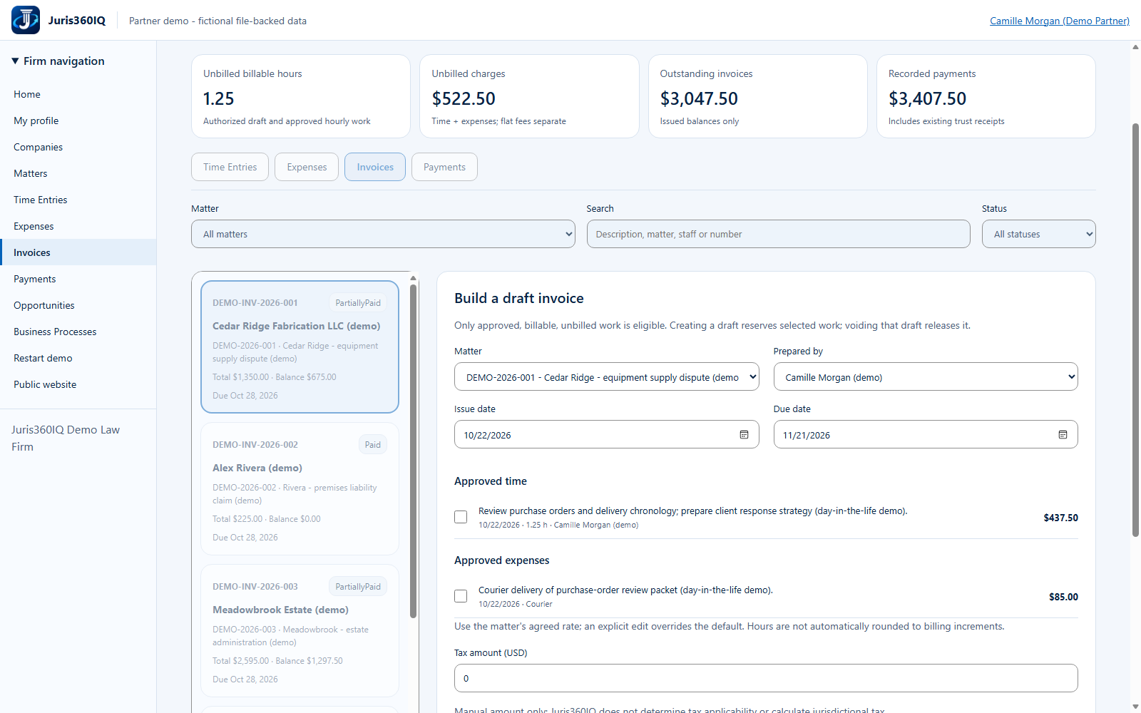The image size is (1141, 713).
Task: Open Matters in sidebar
Action: click(x=78, y=173)
